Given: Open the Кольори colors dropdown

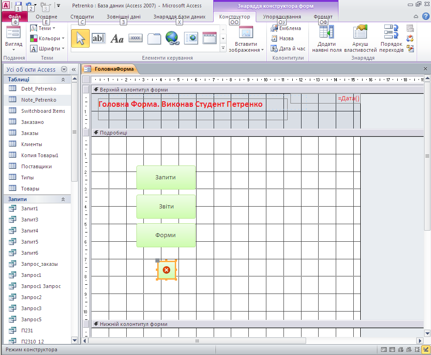Looking at the screenshot, I should click(47, 38).
